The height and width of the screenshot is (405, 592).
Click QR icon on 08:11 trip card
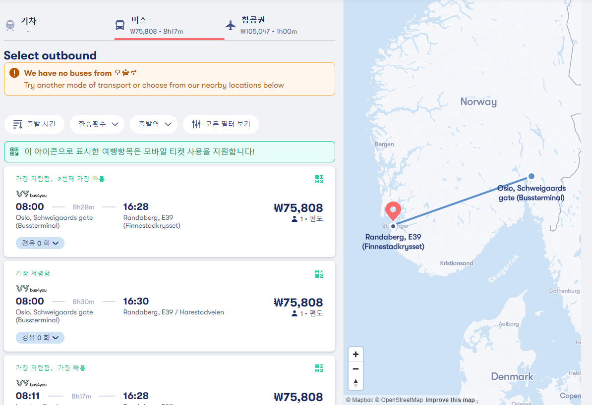[319, 368]
